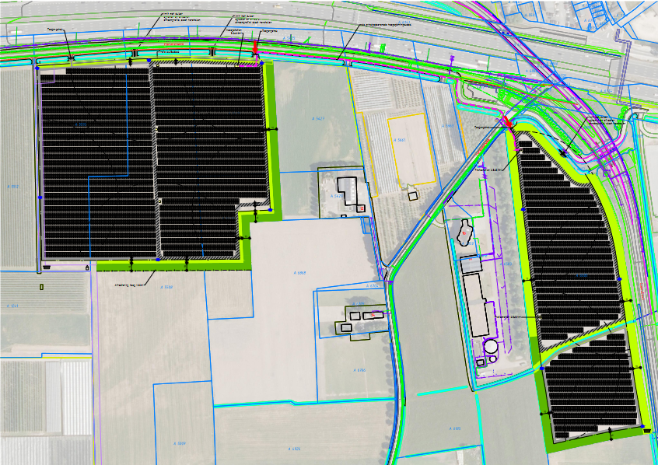
Task: Click the red arrow above the left solar field
Action: coord(255,48)
